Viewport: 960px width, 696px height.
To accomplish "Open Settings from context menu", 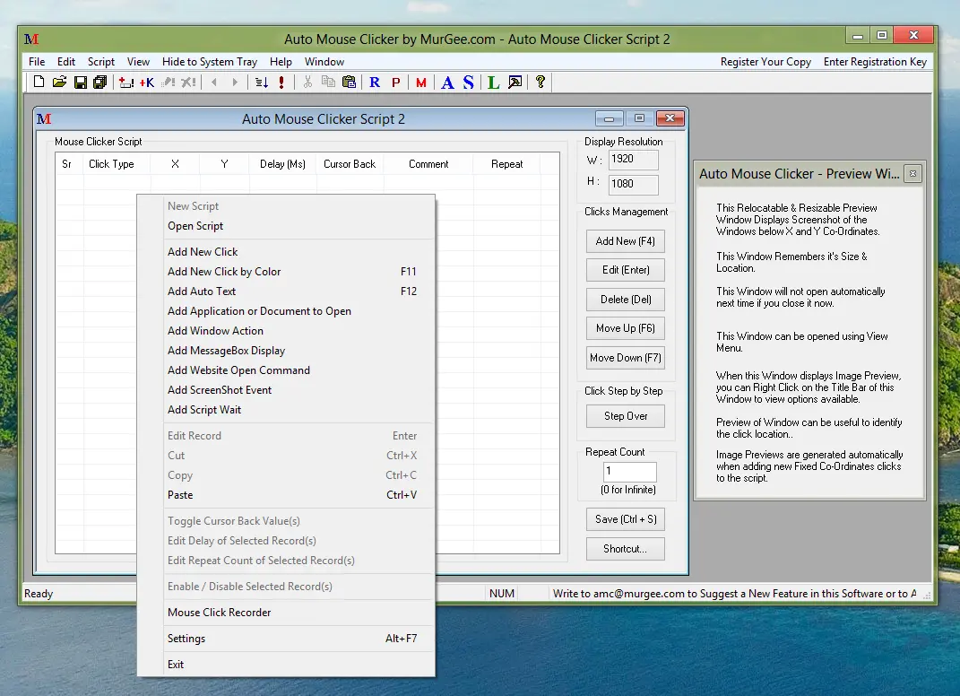I will [299, 639].
